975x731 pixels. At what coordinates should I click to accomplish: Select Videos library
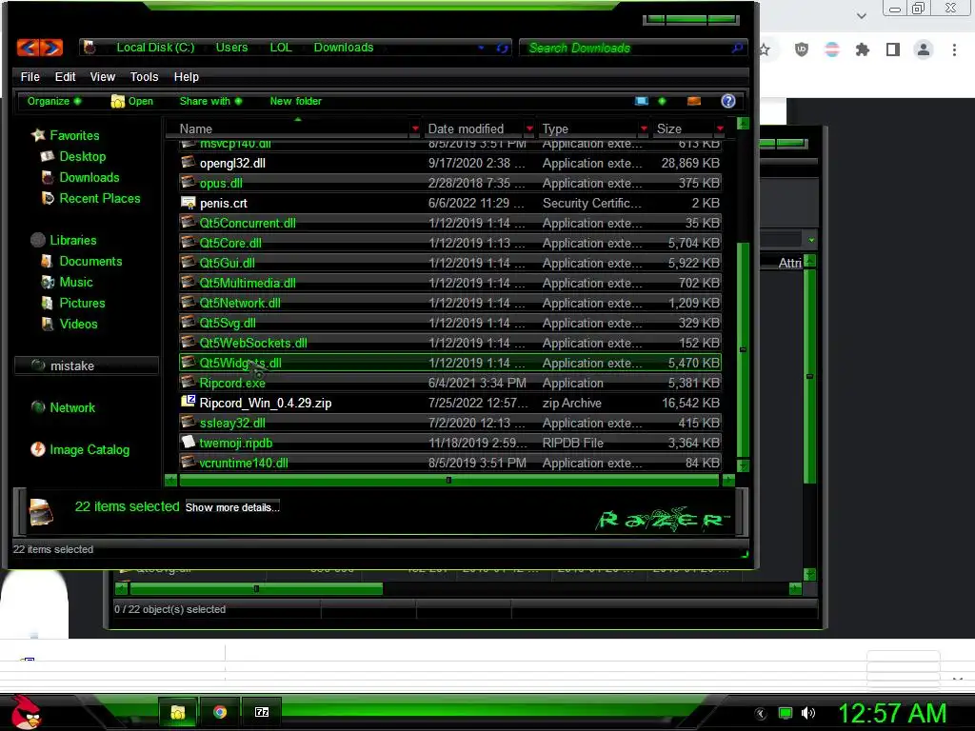pos(78,324)
